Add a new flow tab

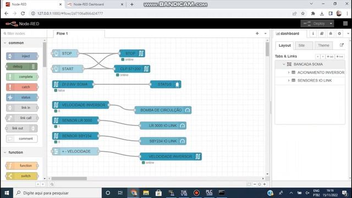click(257, 34)
